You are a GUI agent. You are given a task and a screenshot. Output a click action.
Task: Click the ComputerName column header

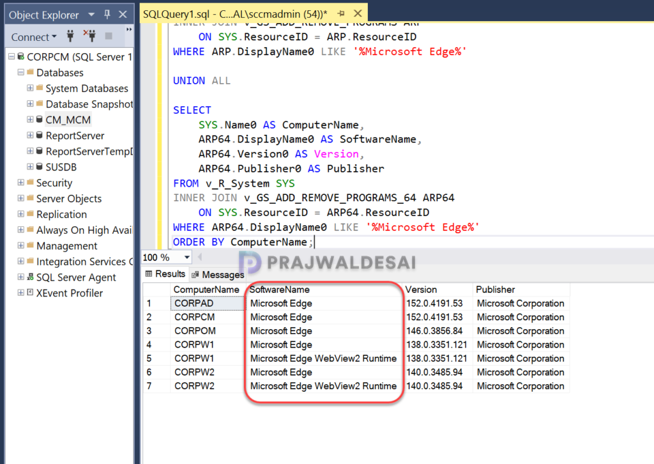click(x=207, y=290)
